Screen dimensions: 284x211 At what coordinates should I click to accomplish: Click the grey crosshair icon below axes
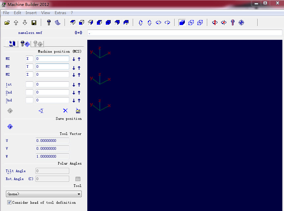pyautogui.click(x=10, y=111)
